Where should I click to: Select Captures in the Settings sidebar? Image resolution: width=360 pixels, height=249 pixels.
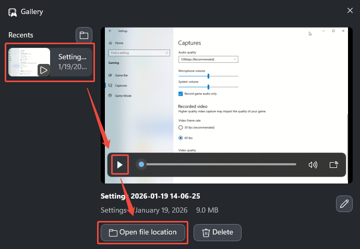pos(121,86)
